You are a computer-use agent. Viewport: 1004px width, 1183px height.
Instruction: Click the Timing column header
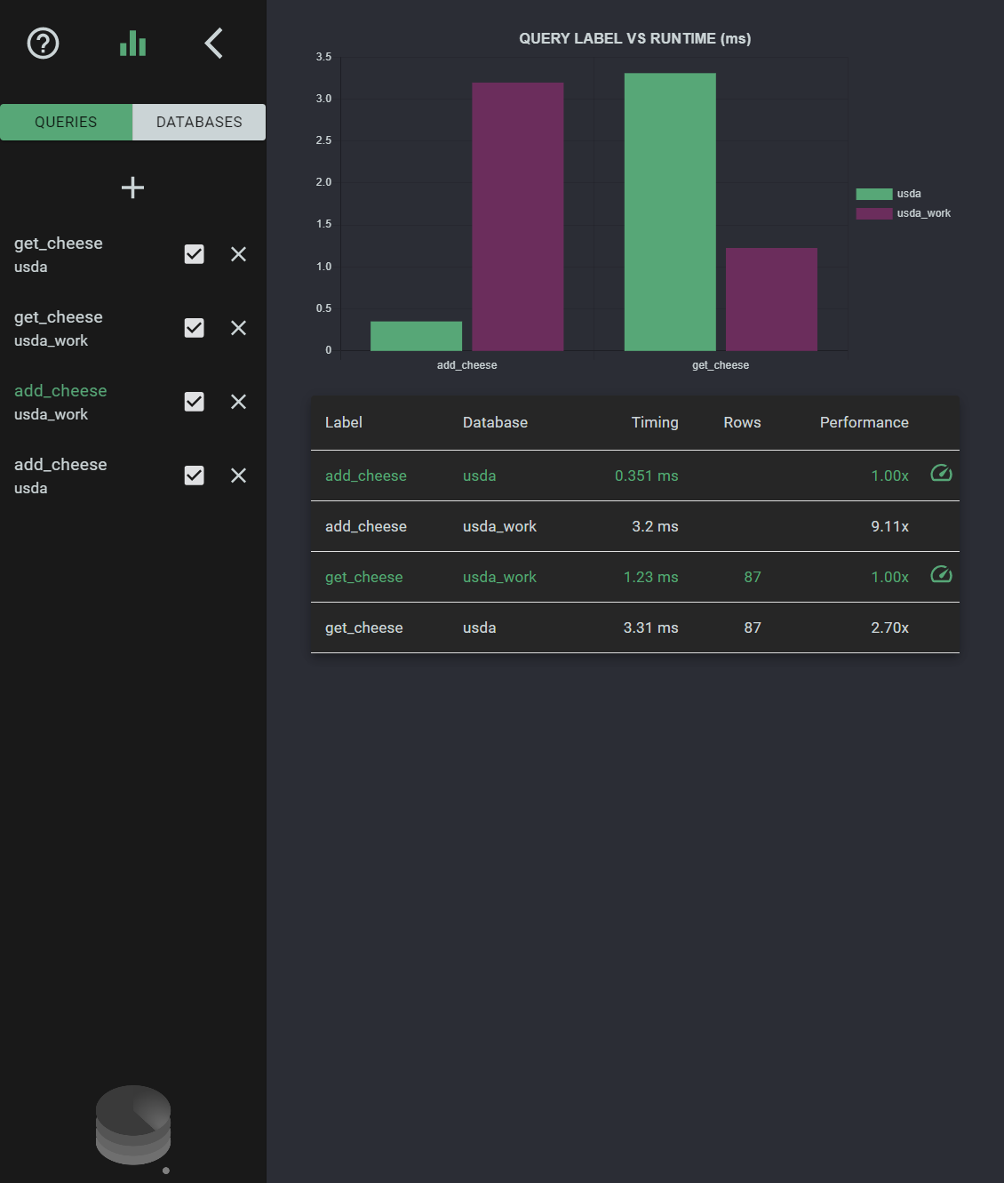click(655, 422)
